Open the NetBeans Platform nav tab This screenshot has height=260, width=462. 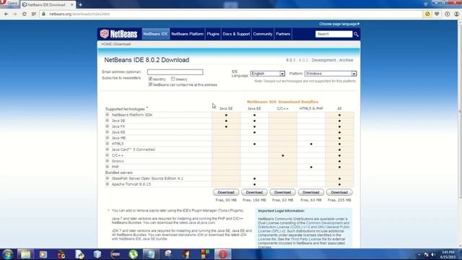pos(188,34)
